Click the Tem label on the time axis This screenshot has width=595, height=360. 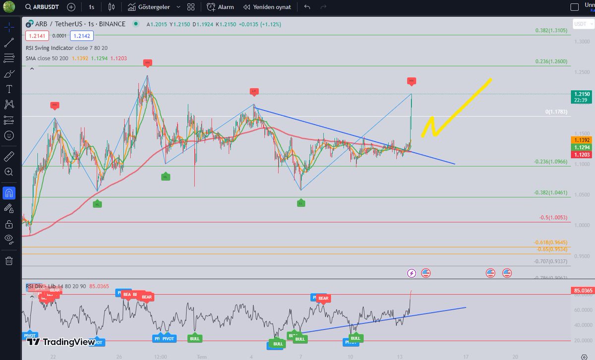click(201, 356)
